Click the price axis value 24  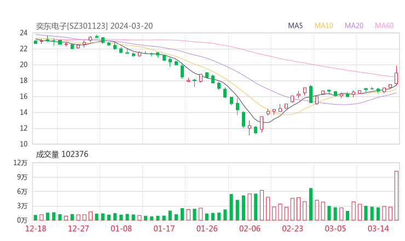24,33
